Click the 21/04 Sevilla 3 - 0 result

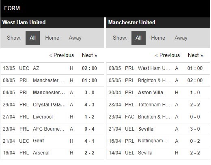[x=158, y=129]
